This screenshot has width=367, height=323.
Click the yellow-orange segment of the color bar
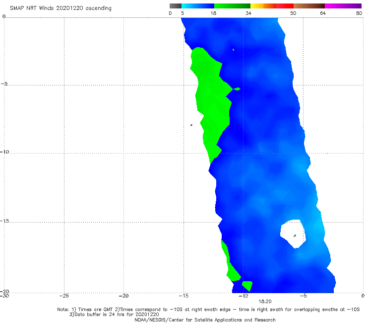[263, 6]
